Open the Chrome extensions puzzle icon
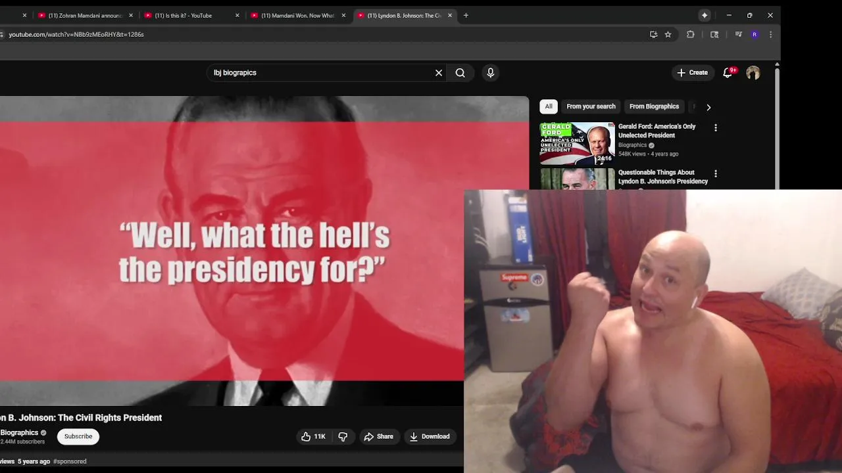Viewport: 842px width, 473px height. pyautogui.click(x=690, y=35)
